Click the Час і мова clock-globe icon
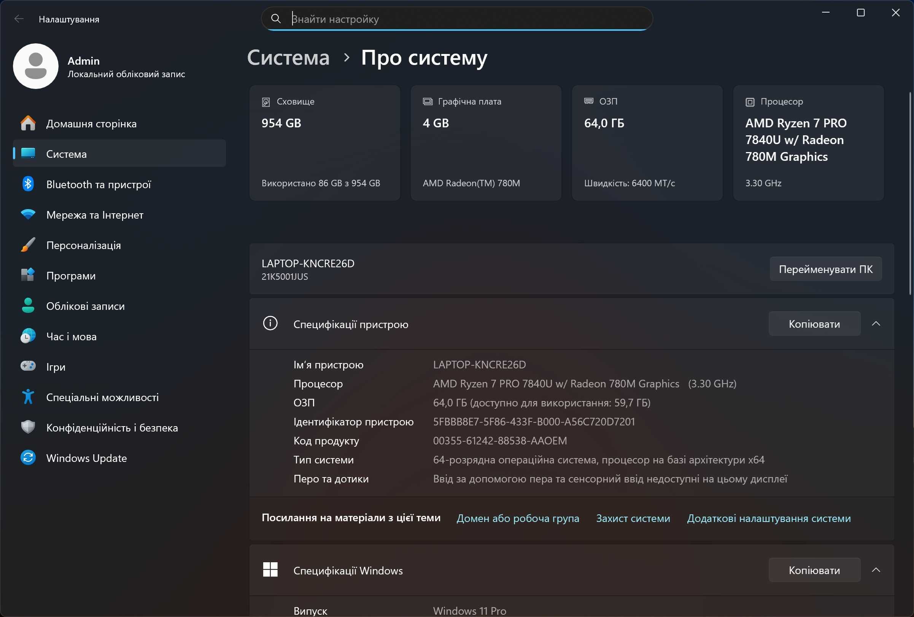Image resolution: width=914 pixels, height=617 pixels. (x=28, y=336)
